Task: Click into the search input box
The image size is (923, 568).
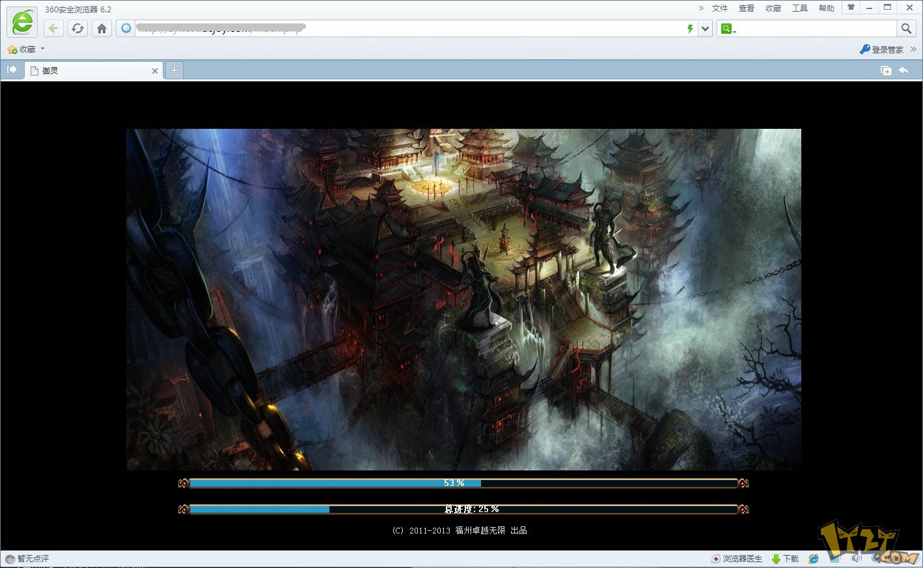Action: tap(817, 29)
